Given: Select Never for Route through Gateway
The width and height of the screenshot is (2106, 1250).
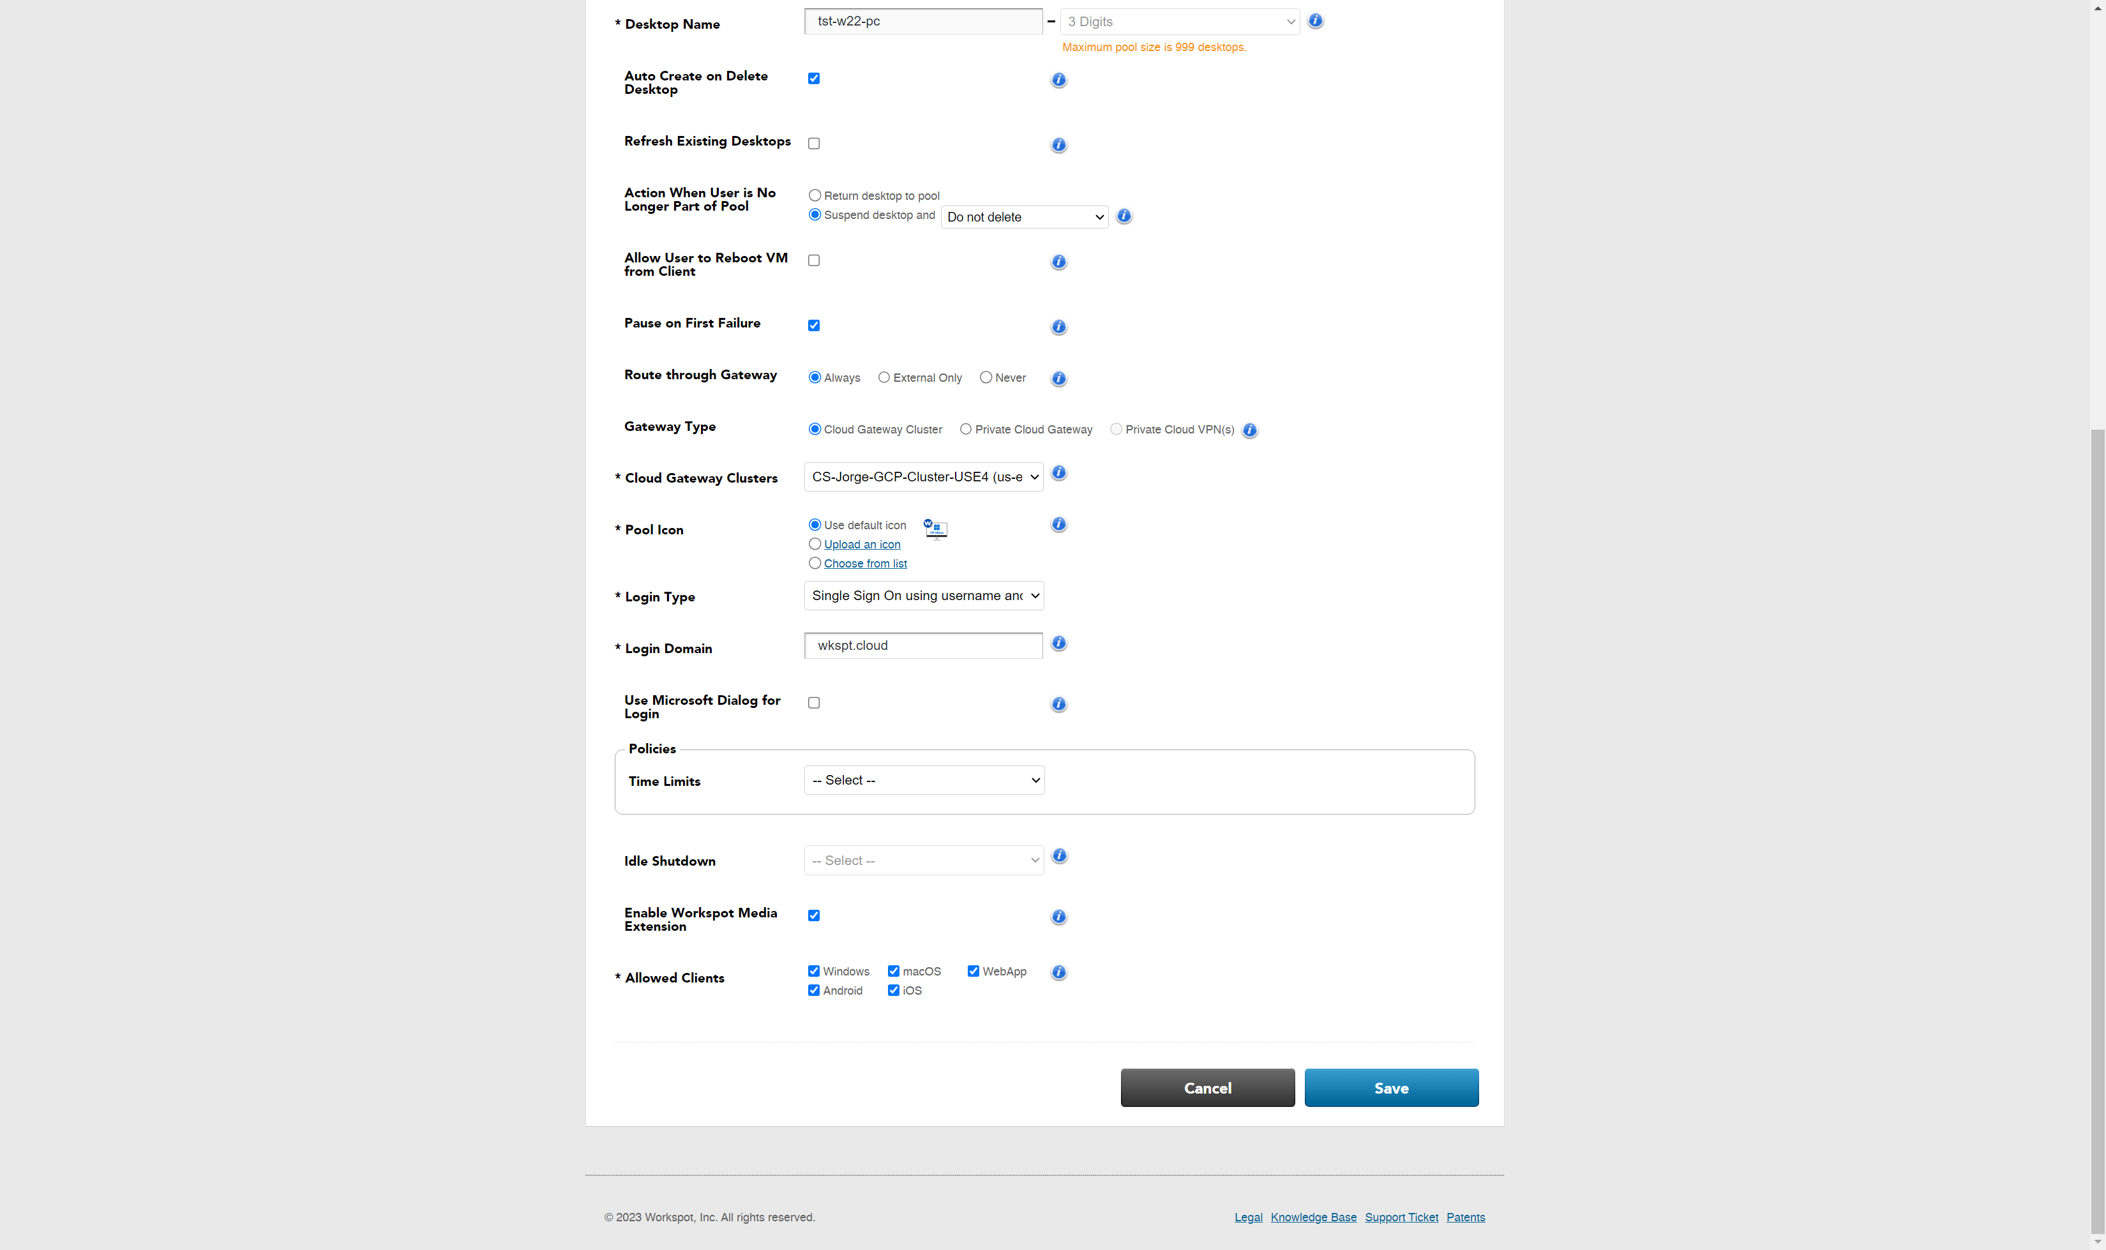Looking at the screenshot, I should coord(985,377).
